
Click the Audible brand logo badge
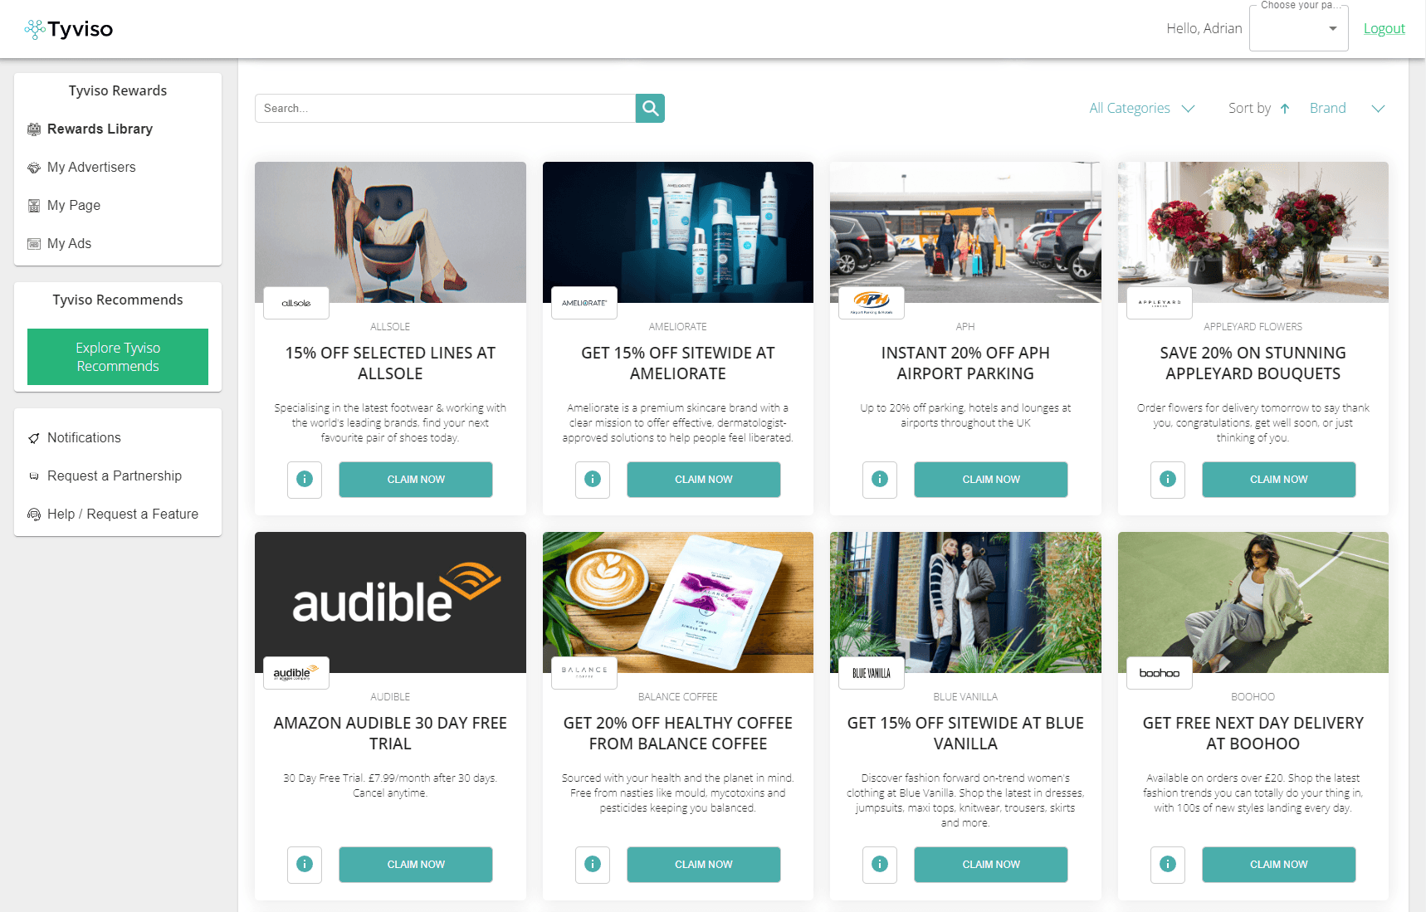click(296, 673)
